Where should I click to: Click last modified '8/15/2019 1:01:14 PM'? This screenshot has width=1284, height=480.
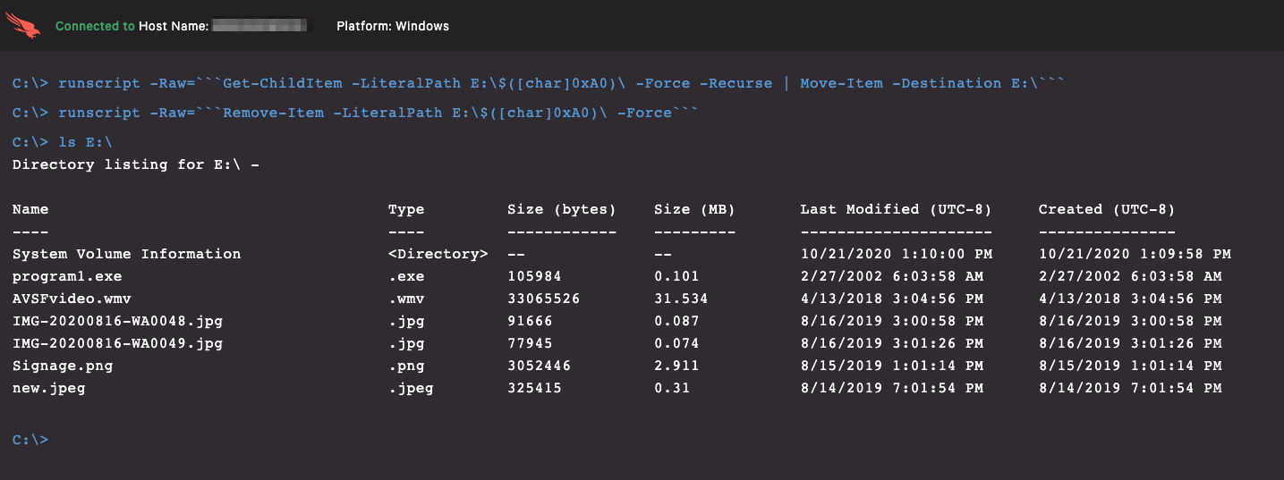892,366
